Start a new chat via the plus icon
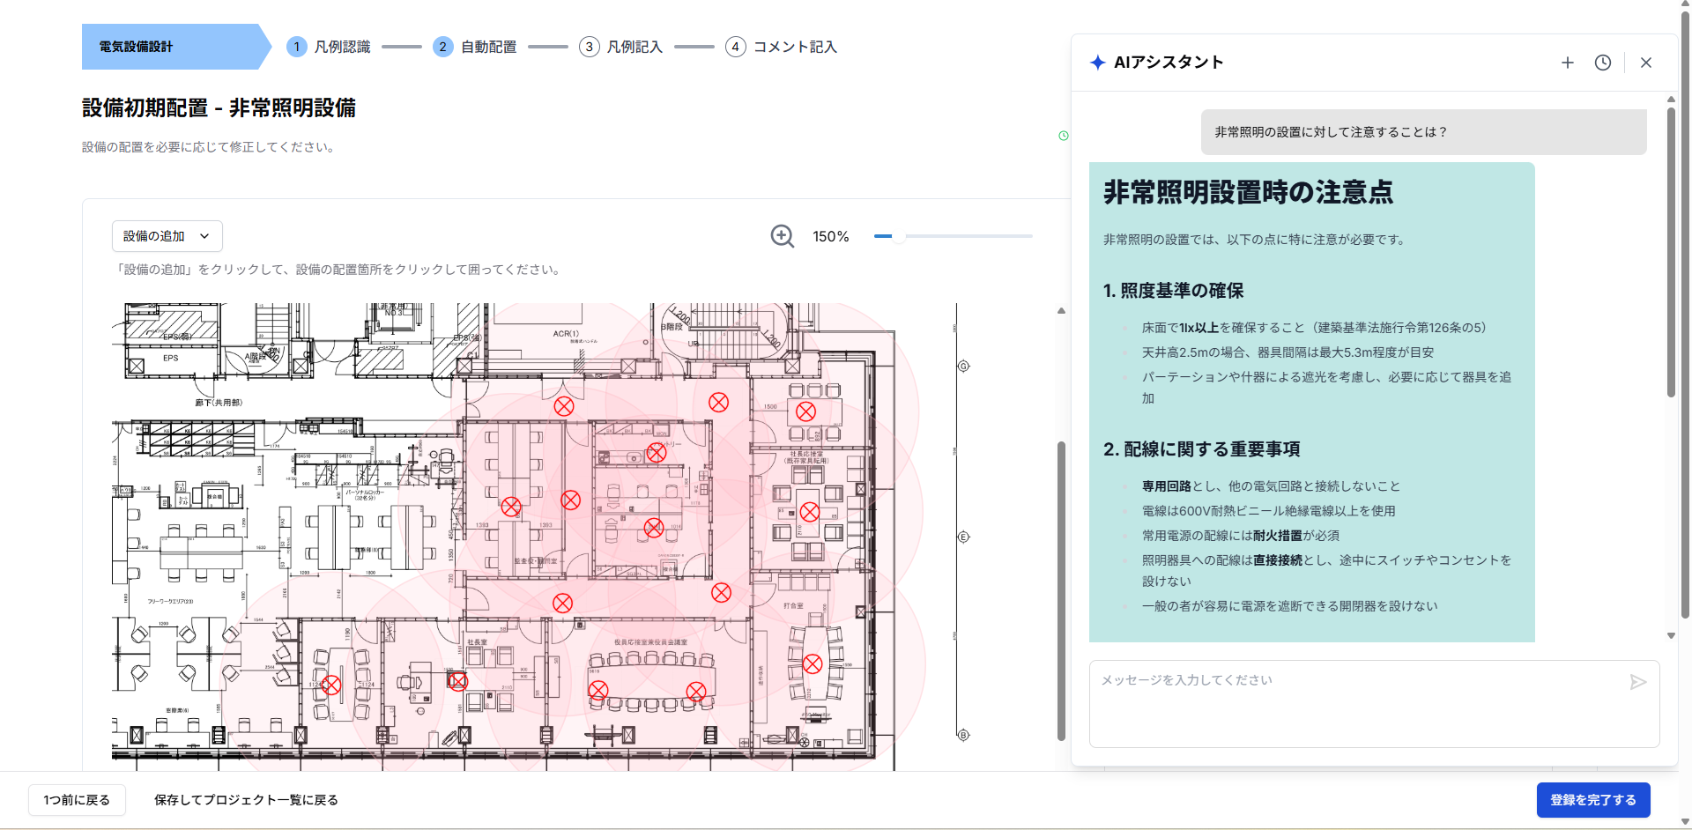This screenshot has width=1692, height=830. tap(1568, 63)
